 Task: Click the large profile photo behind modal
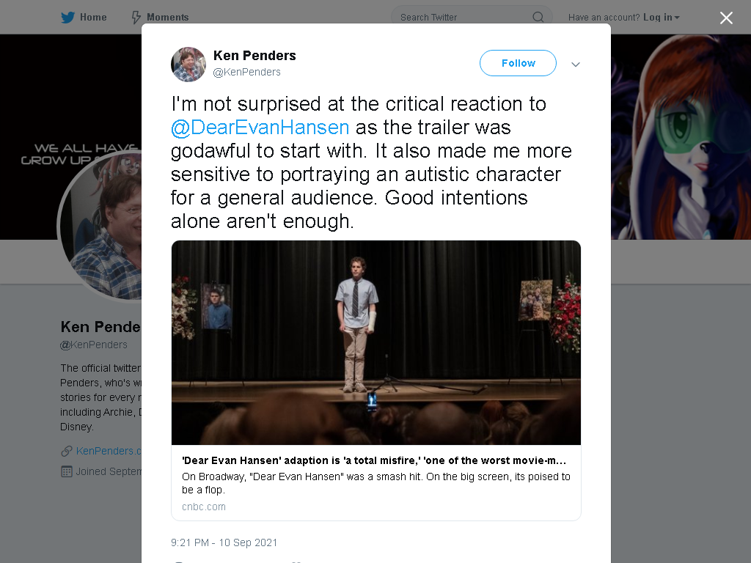[x=100, y=226]
